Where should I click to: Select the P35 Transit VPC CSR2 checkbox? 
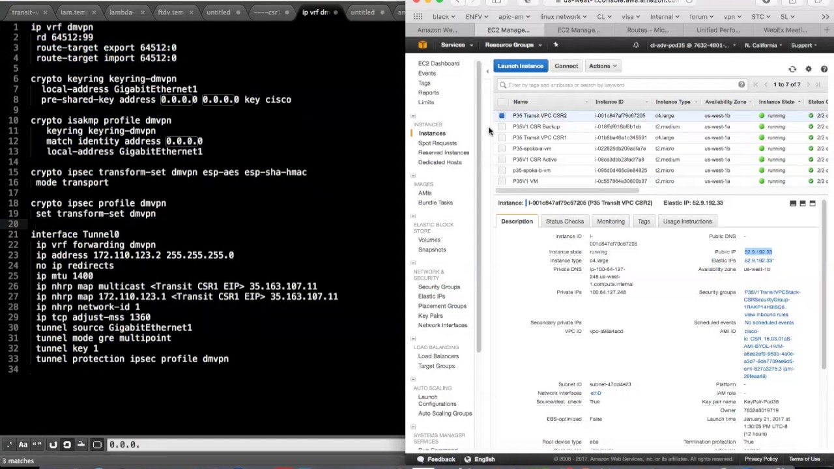point(502,116)
